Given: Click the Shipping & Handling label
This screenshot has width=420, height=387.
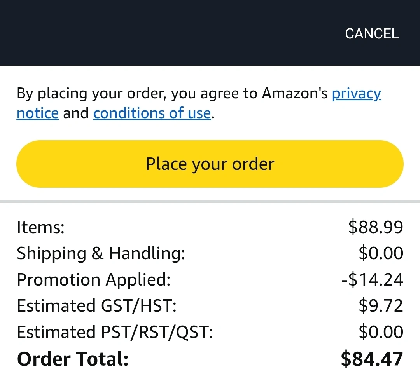Looking at the screenshot, I should [x=101, y=253].
